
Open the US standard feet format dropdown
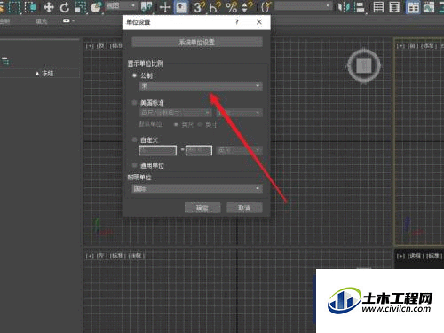175,113
